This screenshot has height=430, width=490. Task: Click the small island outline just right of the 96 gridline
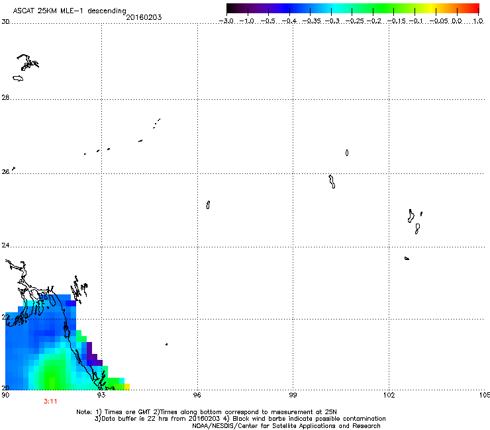point(208,205)
